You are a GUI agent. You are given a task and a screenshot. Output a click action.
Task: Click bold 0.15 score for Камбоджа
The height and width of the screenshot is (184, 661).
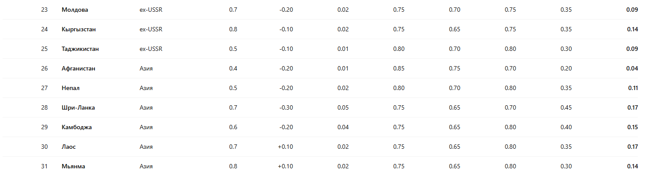point(632,127)
